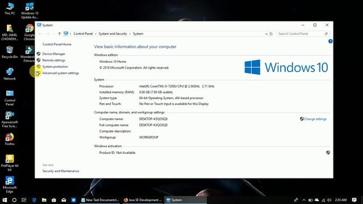Viewport: 363px width, 204px height.
Task: Switch to Java SE Development taskbar window
Action: [142, 200]
